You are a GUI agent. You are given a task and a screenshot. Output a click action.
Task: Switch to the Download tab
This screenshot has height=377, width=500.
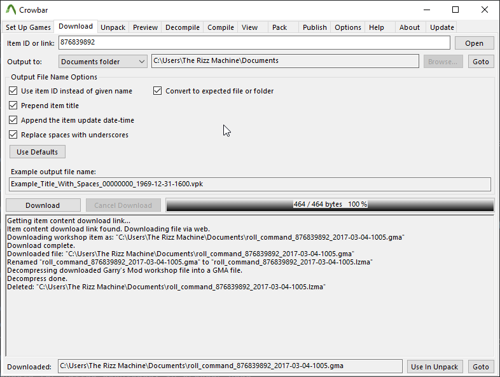tap(76, 27)
